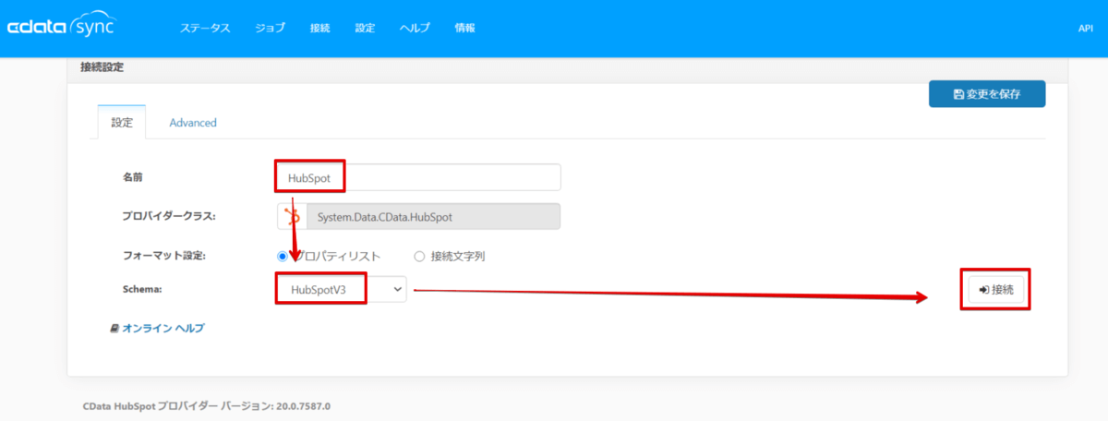The height and width of the screenshot is (421, 1108).
Task: Click the 名前 input field containing HubSpot
Action: pyautogui.click(x=418, y=177)
